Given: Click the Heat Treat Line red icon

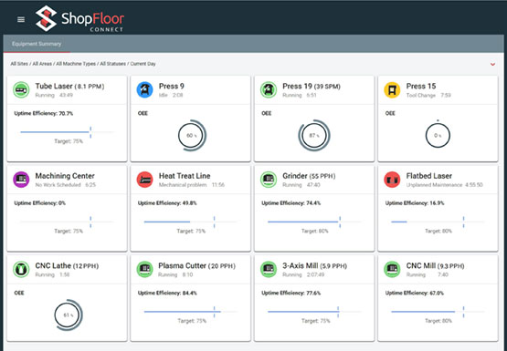Looking at the screenshot, I should tap(145, 180).
